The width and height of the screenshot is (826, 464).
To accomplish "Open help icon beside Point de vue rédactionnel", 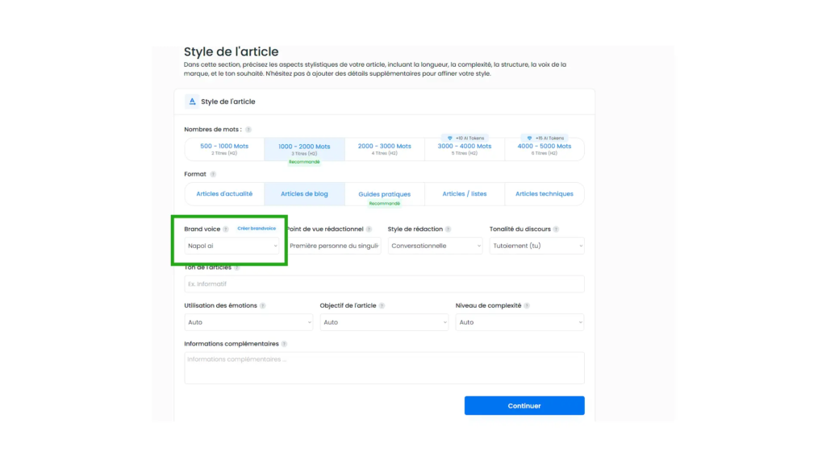I will tap(369, 230).
